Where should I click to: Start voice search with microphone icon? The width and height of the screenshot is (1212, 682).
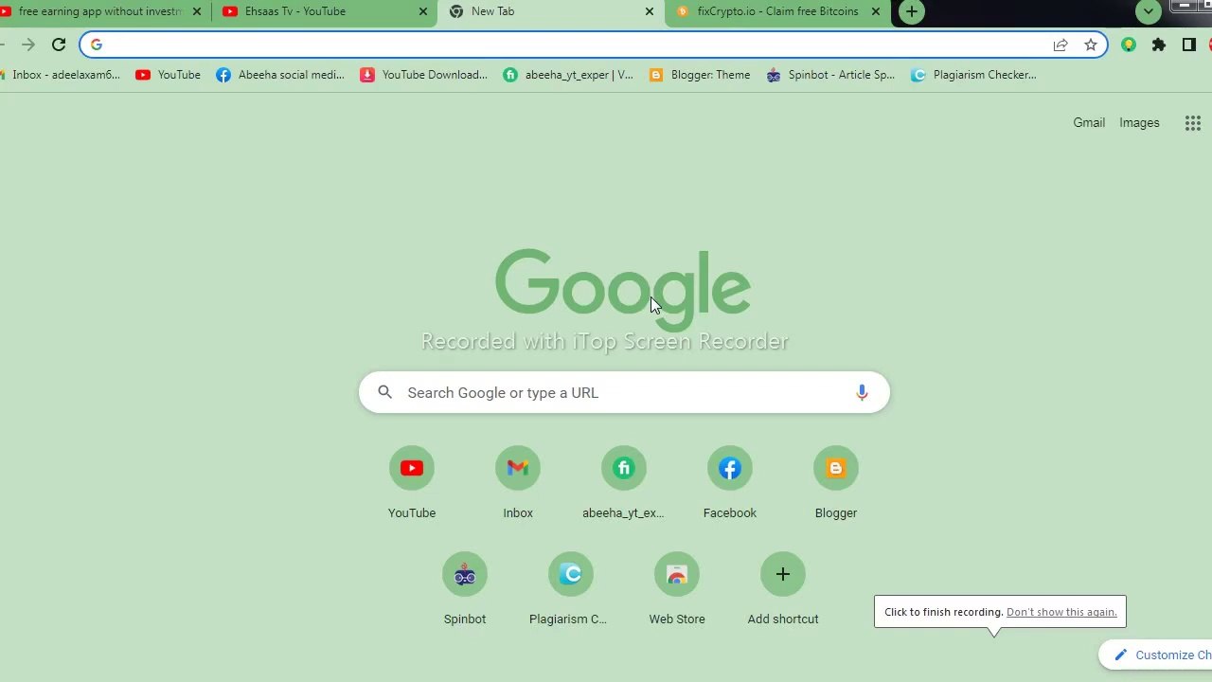click(862, 392)
